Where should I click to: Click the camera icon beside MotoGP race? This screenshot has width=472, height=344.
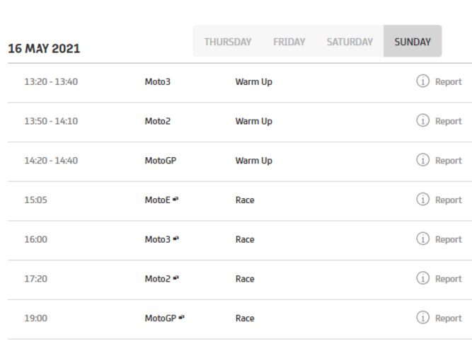pyautogui.click(x=181, y=318)
